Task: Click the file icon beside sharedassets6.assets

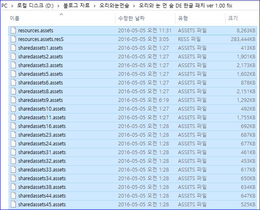Action: click(x=13, y=83)
